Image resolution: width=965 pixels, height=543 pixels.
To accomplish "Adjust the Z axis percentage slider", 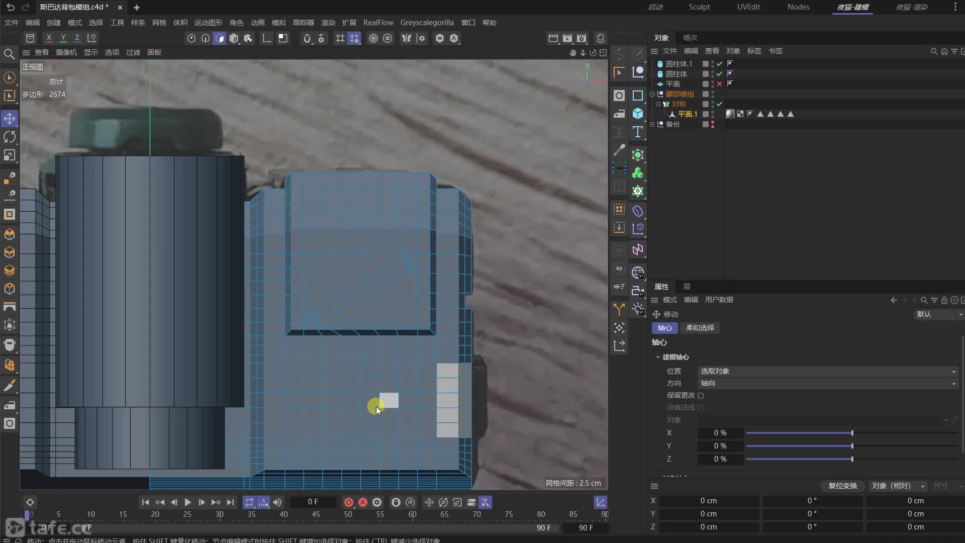I will tap(852, 459).
